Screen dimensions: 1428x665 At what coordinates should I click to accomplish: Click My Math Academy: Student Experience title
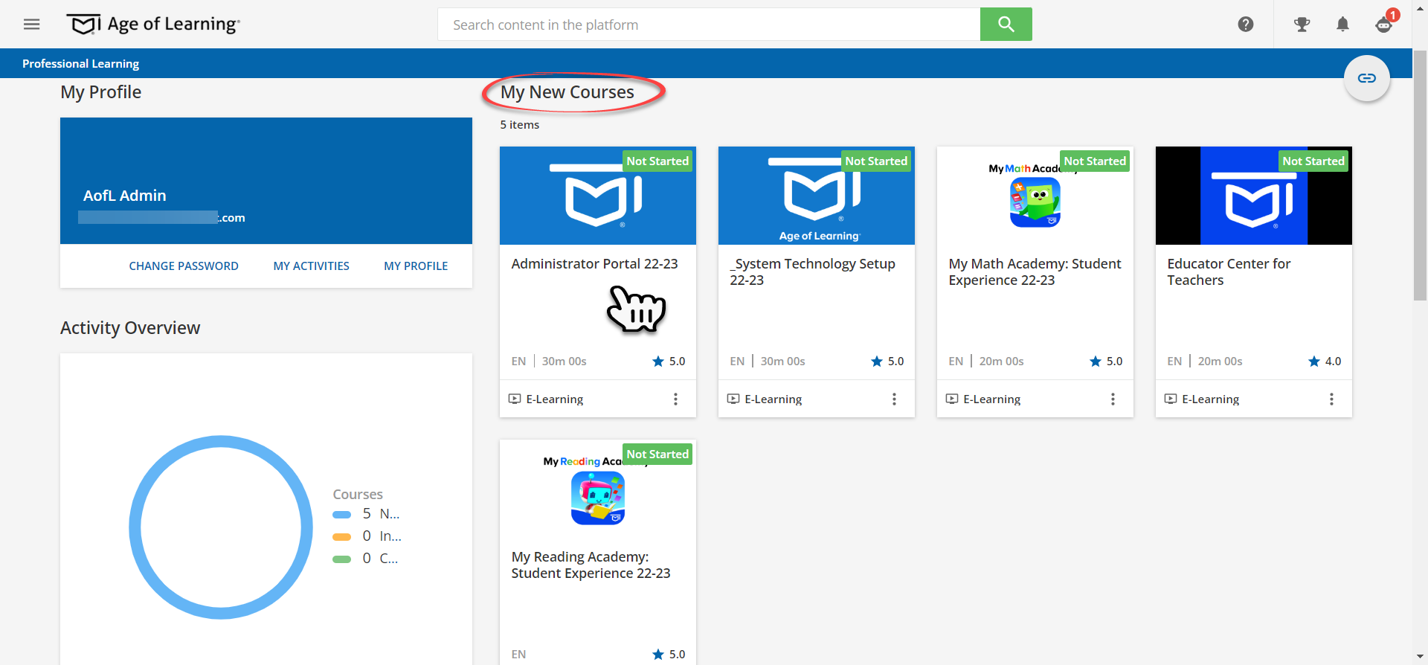[1035, 272]
